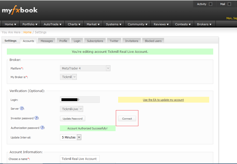237x164 pixels.
Task: Click the Home breadcrumb link
Action: [x=27, y=32]
